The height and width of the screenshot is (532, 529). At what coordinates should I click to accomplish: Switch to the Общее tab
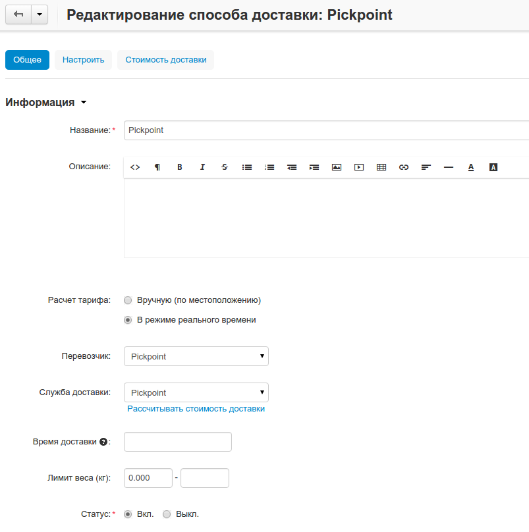coord(27,60)
